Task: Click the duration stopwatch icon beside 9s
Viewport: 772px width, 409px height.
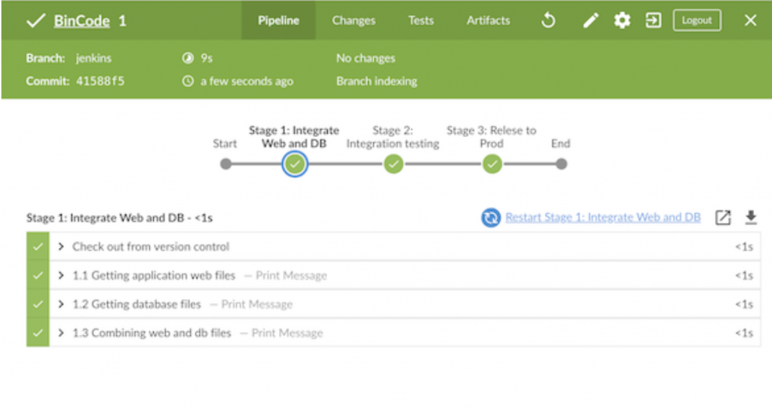Action: pos(188,58)
